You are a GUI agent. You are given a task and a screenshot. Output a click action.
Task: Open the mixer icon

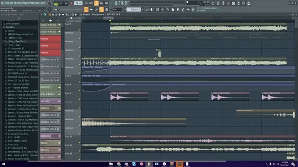163,9
